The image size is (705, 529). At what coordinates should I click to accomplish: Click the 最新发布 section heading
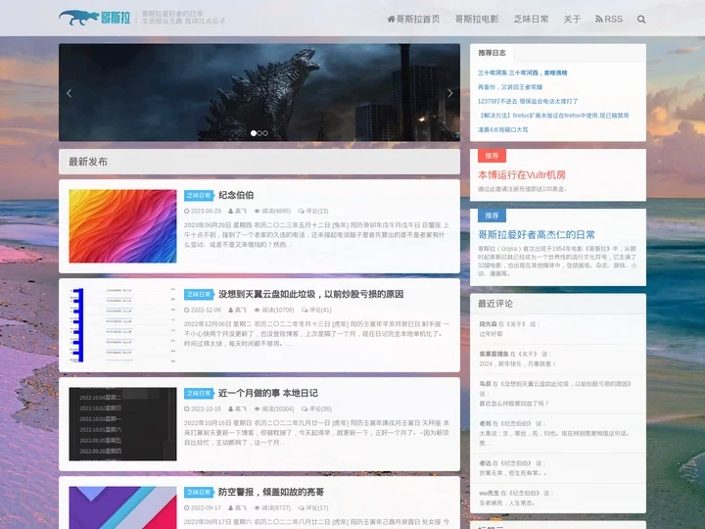point(88,162)
